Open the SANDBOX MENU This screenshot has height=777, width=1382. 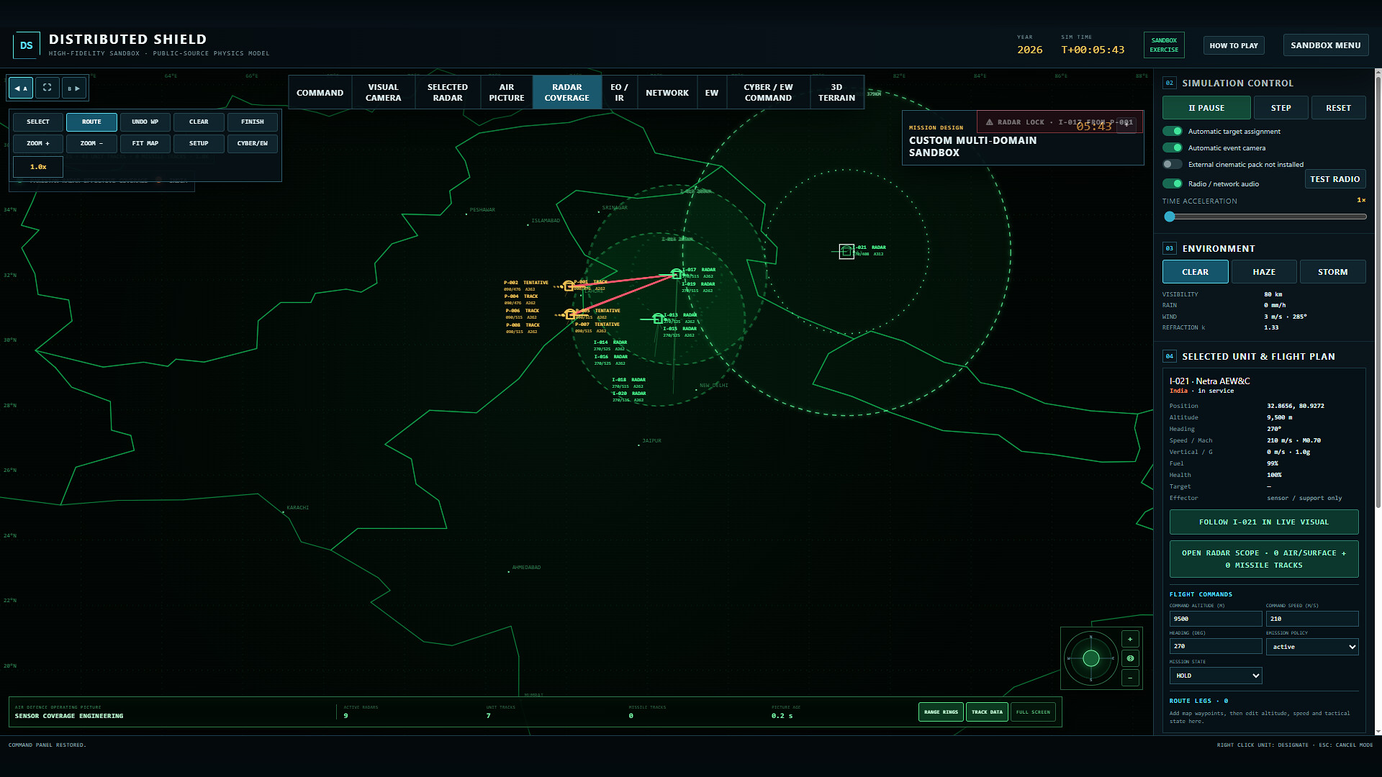(x=1325, y=45)
